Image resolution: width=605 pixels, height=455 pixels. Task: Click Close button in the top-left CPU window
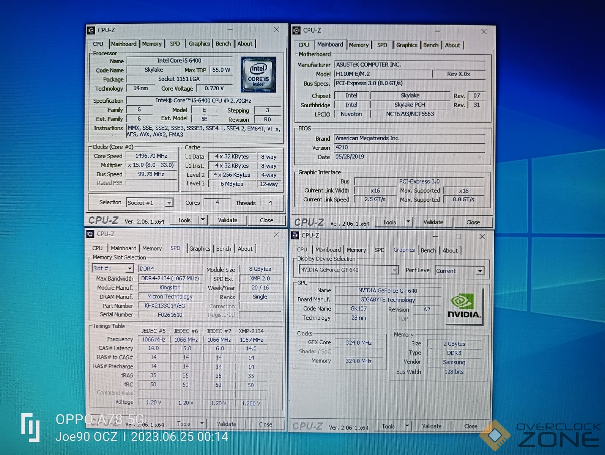tap(266, 220)
